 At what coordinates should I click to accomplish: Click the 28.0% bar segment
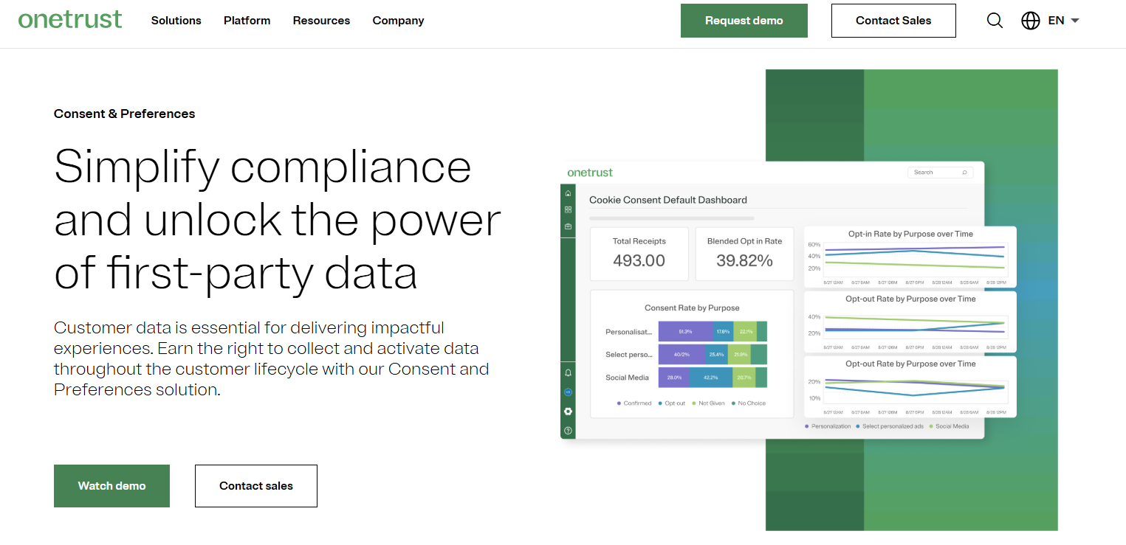tap(673, 378)
